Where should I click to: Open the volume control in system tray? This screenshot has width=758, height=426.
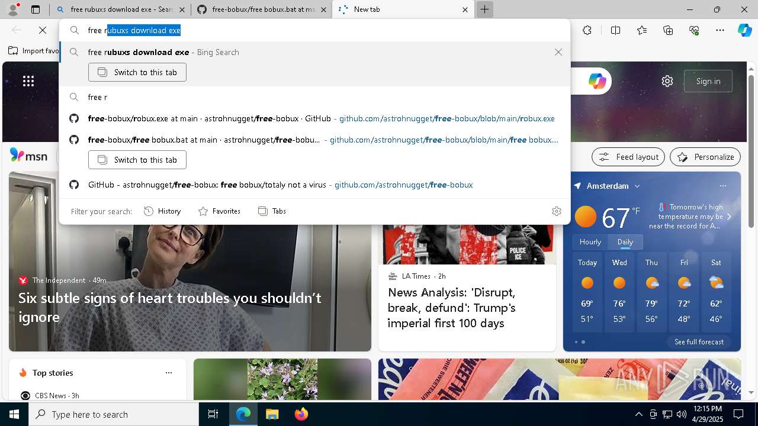pos(681,414)
